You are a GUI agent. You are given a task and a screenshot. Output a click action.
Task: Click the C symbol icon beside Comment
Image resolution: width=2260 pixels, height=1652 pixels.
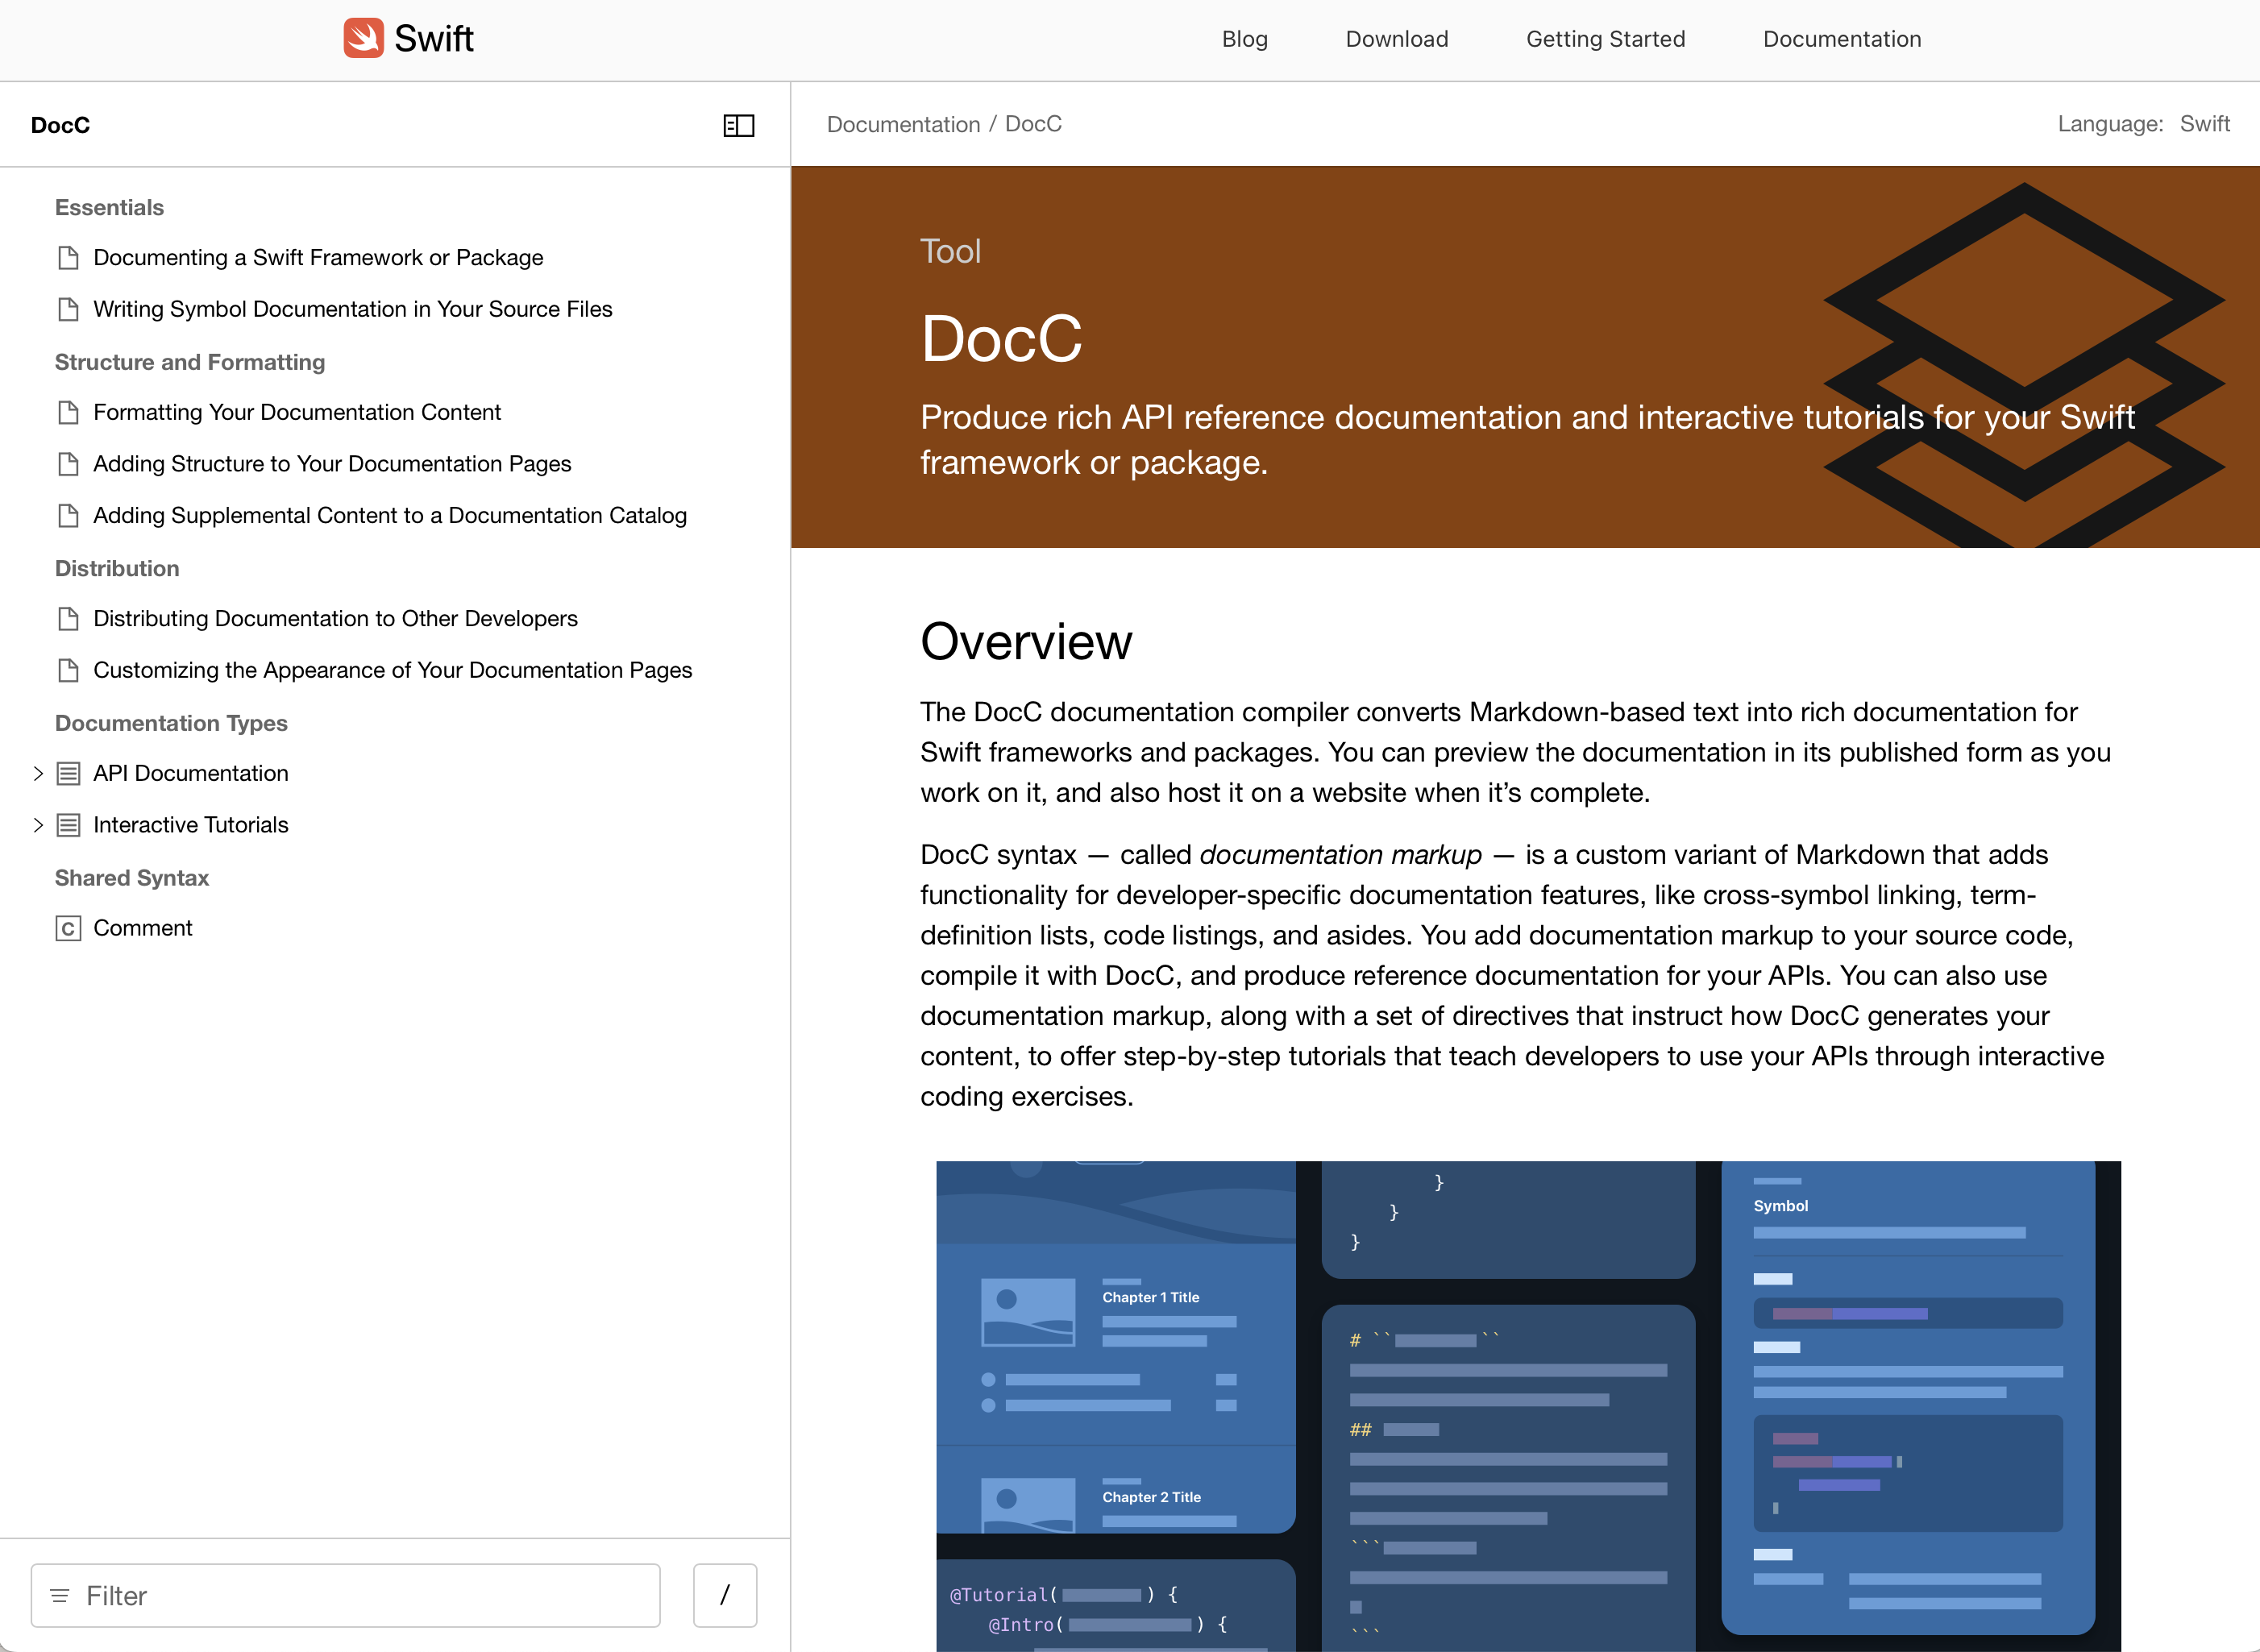(68, 928)
